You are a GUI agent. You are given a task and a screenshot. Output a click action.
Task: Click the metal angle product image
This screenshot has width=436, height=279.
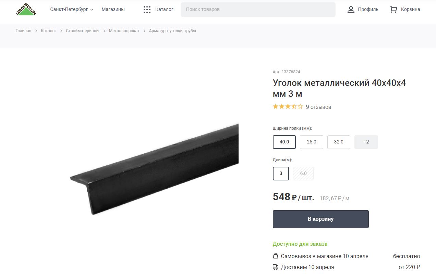154,169
